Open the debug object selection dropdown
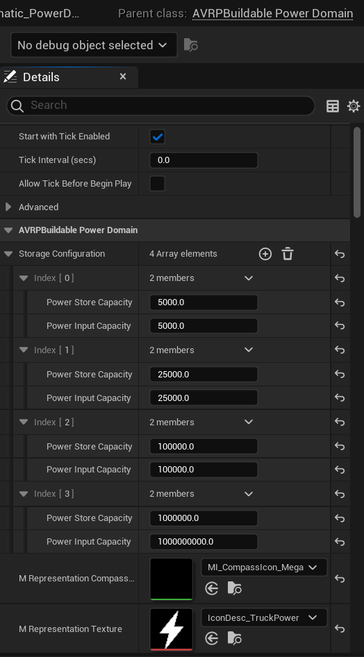Screen dimensions: 364x657 [94, 45]
